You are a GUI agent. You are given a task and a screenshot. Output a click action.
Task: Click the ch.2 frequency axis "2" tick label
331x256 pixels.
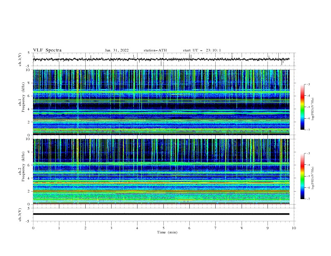tap(29, 191)
